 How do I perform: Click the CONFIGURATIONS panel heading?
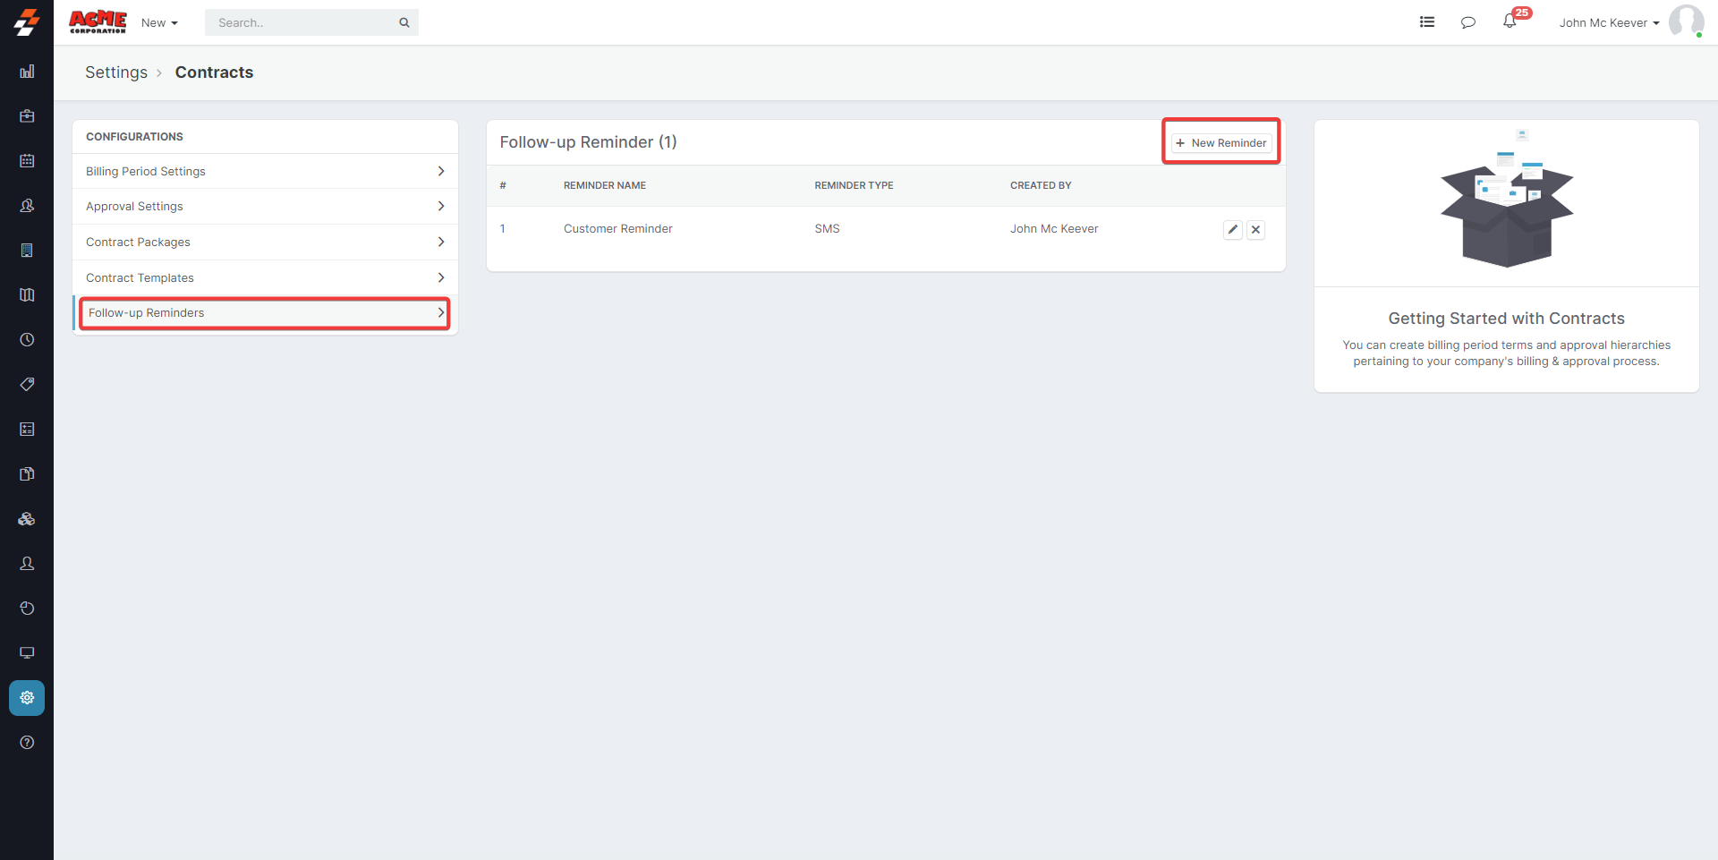134,137
